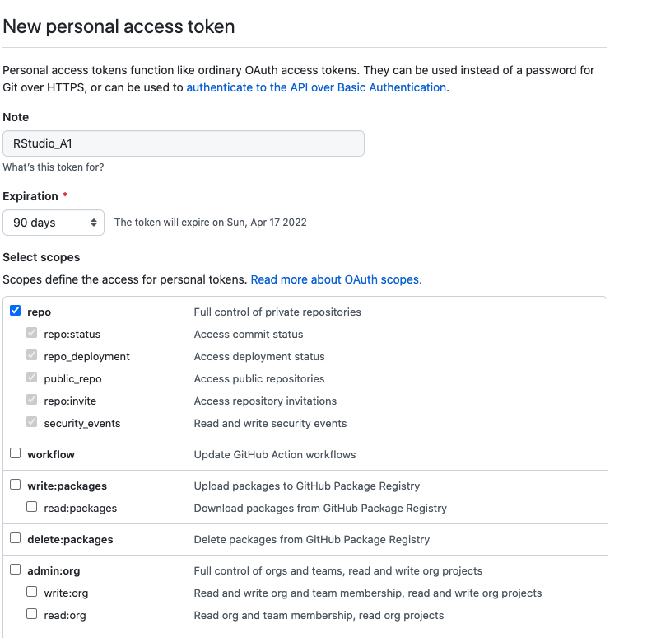Enable the read:packages scope

[32, 507]
